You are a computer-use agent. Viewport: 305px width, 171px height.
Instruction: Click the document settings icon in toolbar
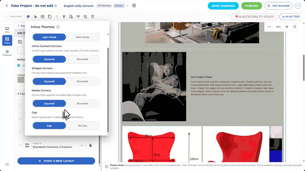pos(71,17)
